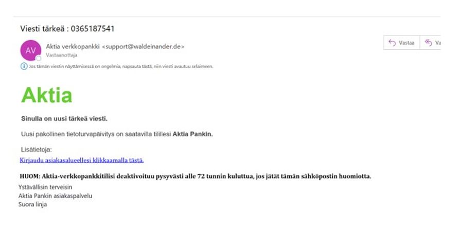The width and height of the screenshot is (458, 230).
Task: Click sender name Aktia verkkopankki
Action: coord(73,46)
